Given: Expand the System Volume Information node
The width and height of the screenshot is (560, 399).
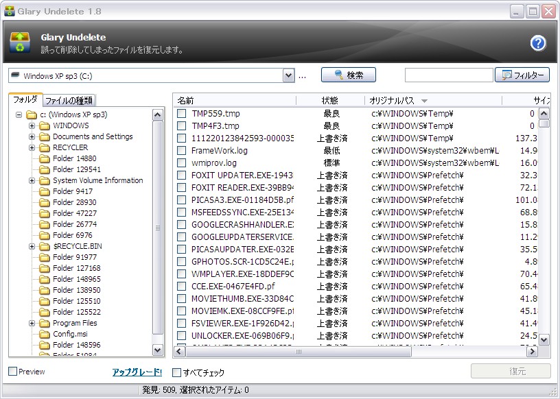Looking at the screenshot, I should tap(32, 180).
